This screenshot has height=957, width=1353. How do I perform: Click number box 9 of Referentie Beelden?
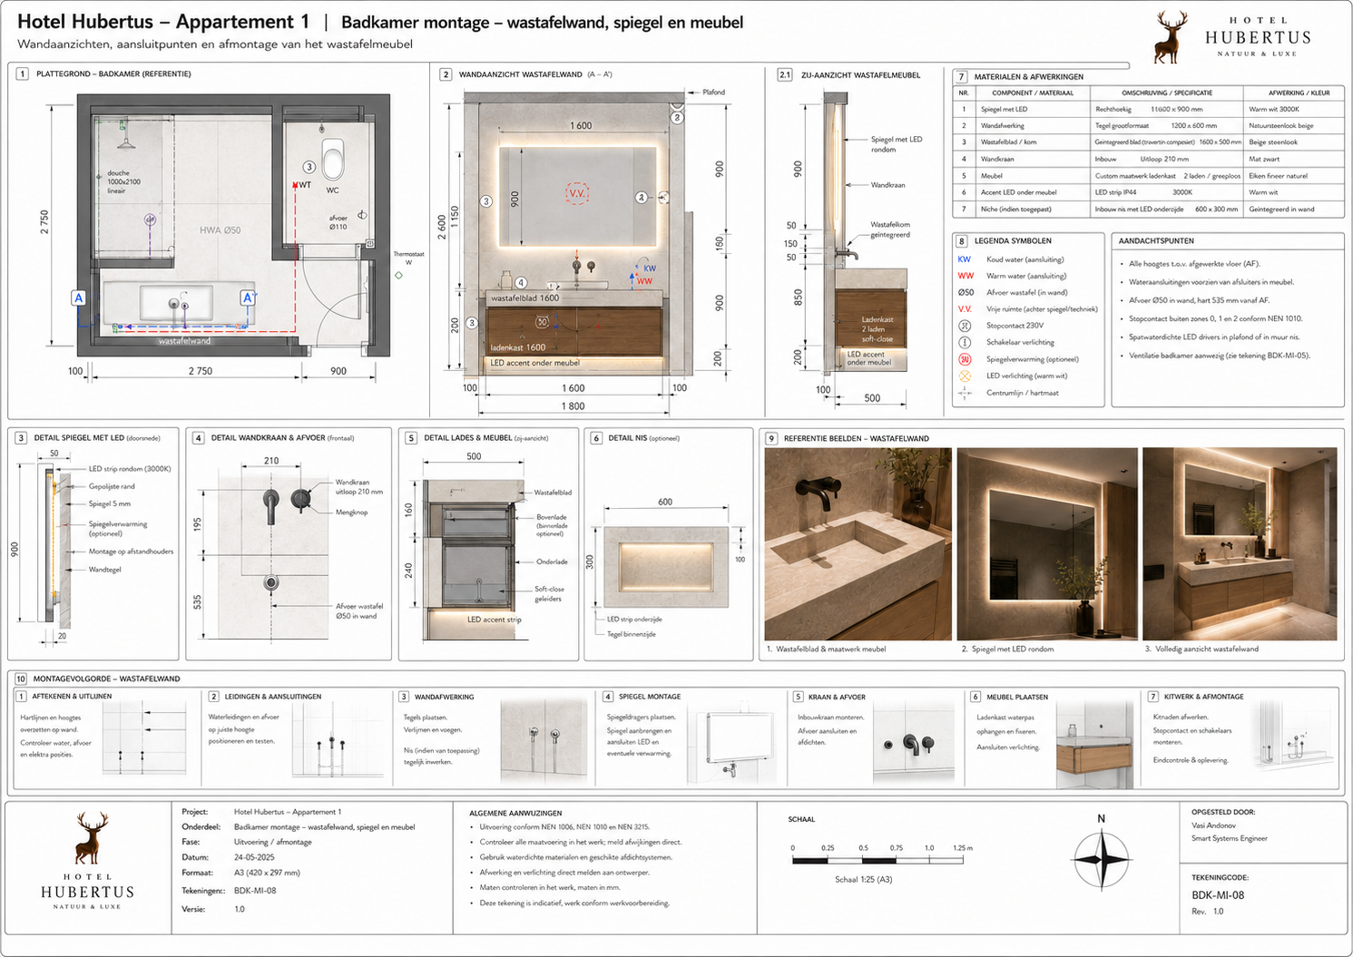coord(771,438)
